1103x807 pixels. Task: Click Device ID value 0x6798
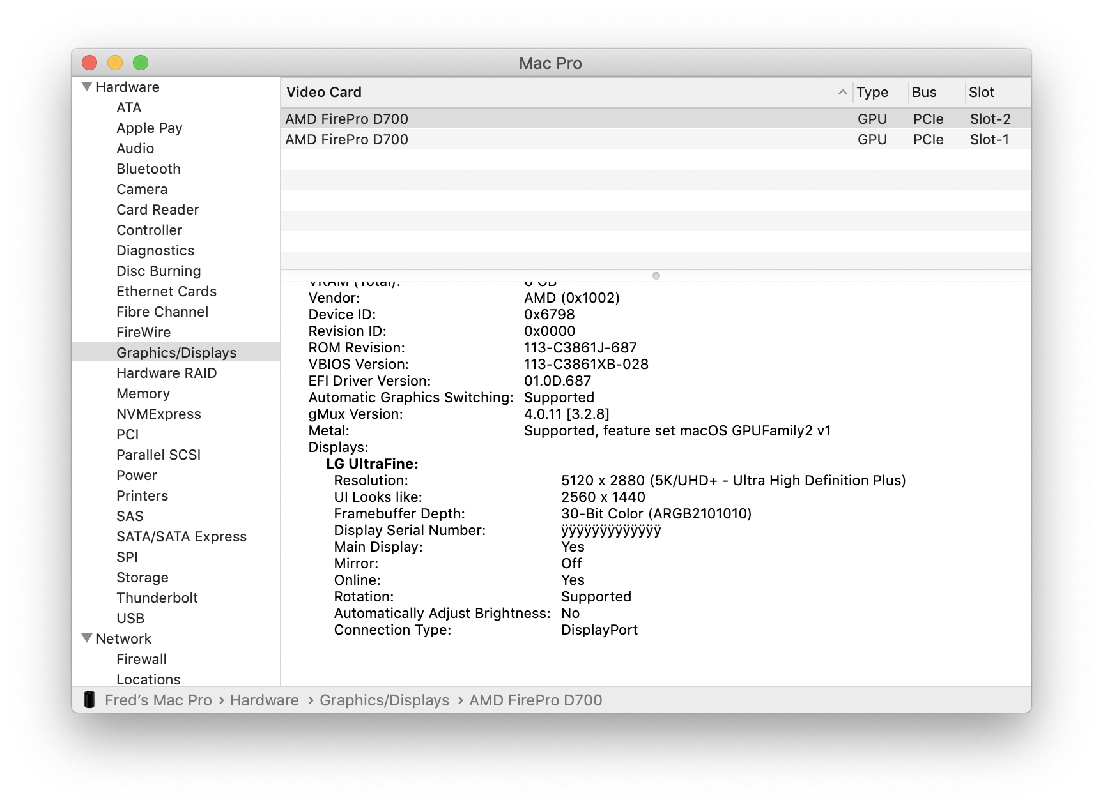tap(550, 314)
